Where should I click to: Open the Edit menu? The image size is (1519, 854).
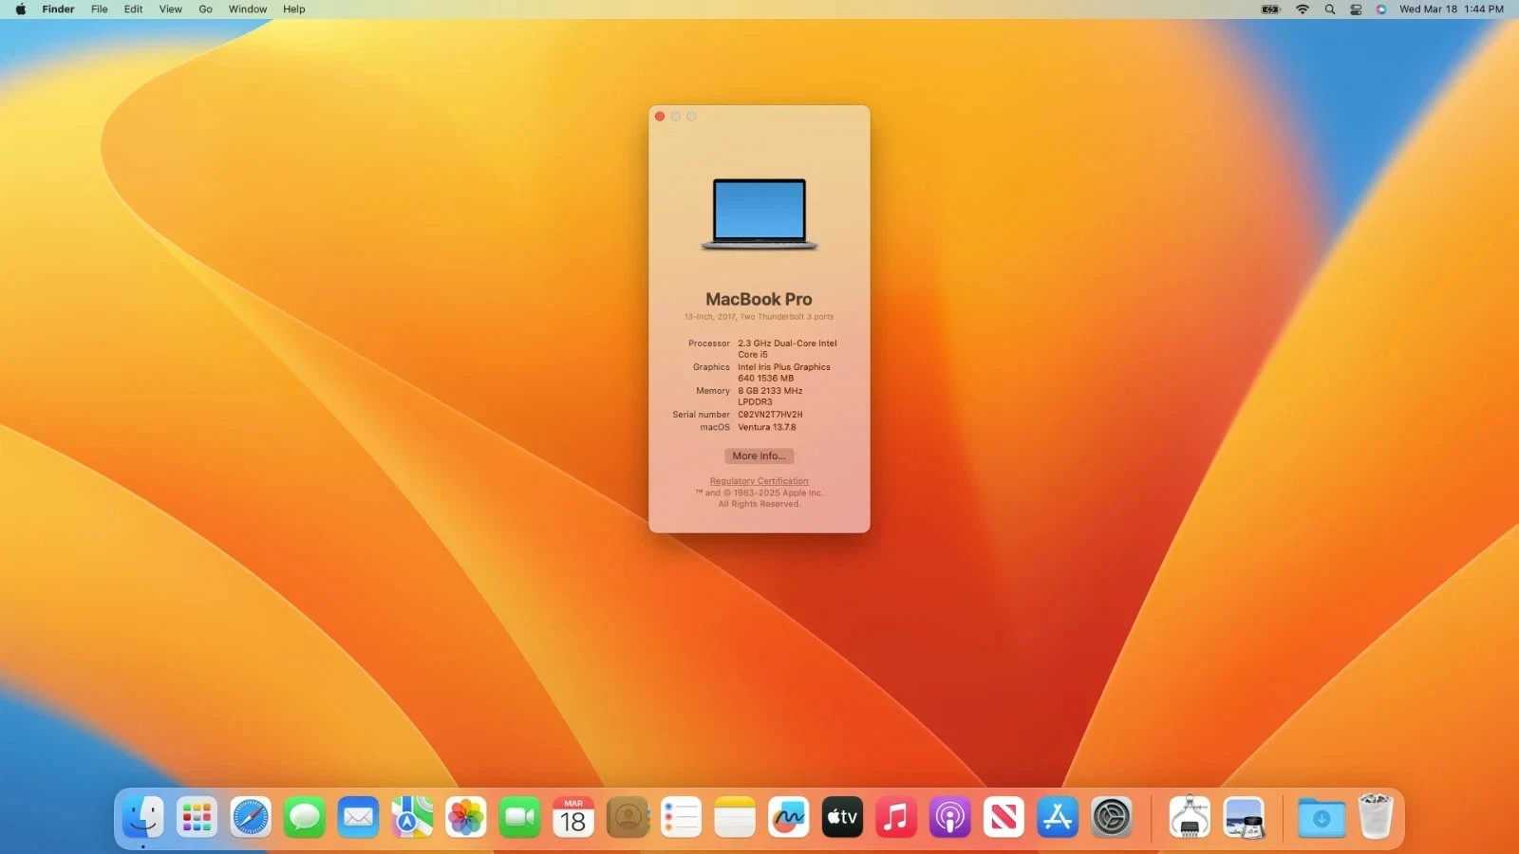[x=134, y=9]
